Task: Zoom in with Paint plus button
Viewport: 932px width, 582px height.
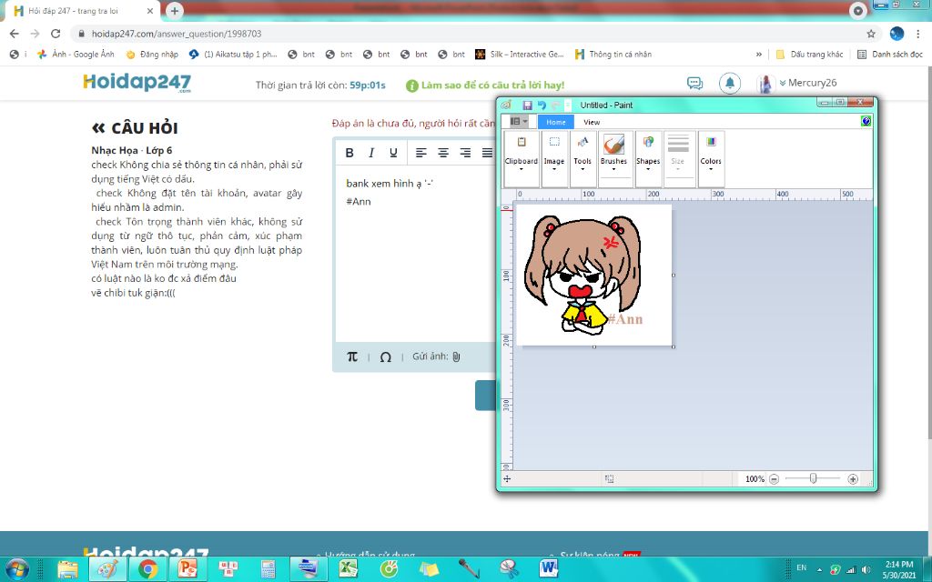Action: coord(853,478)
